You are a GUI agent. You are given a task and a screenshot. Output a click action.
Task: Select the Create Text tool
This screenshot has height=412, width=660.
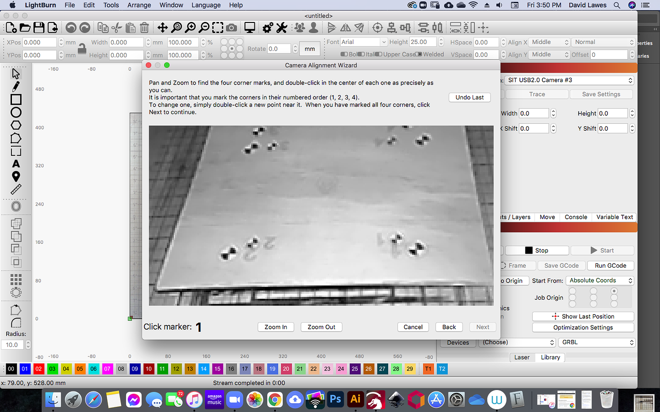[16, 163]
